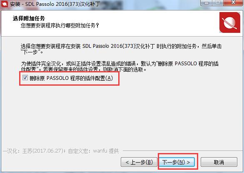Click the disabled maximize window button
The height and width of the screenshot is (173, 244).
[218, 2]
